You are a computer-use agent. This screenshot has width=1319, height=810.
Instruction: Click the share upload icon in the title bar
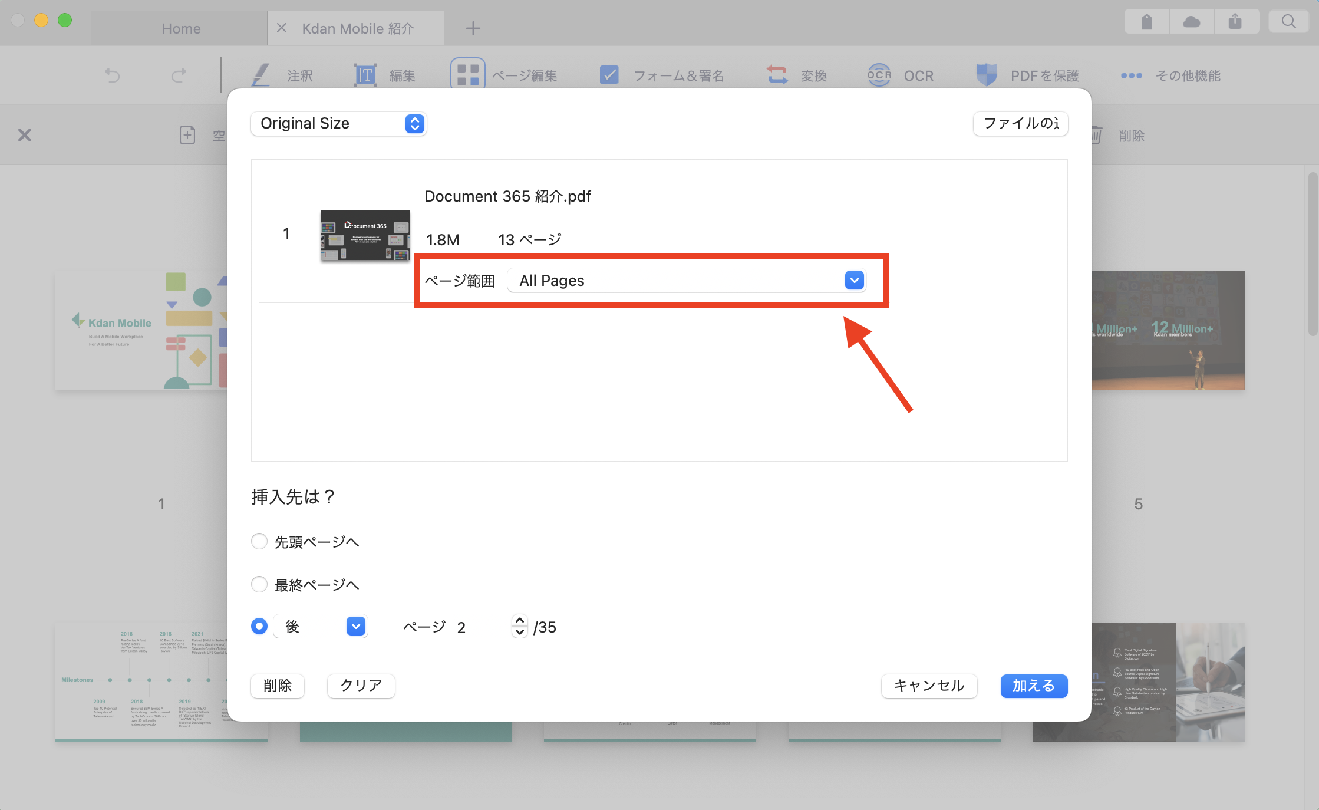tap(1235, 22)
